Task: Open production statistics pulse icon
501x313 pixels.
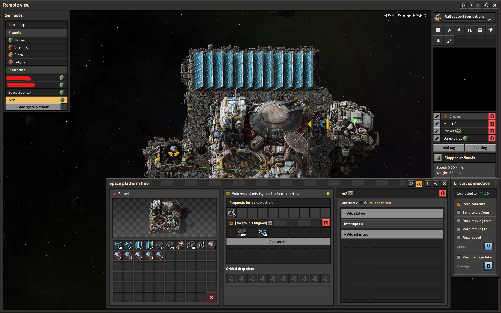Action: click(449, 30)
